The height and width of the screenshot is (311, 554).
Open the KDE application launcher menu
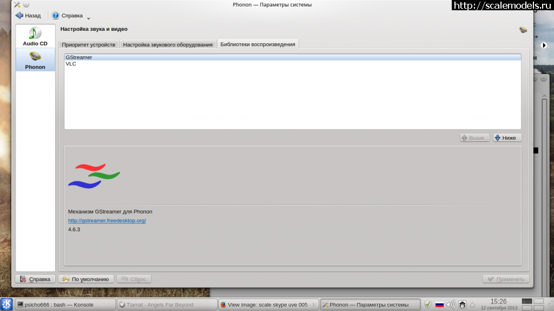[6, 305]
